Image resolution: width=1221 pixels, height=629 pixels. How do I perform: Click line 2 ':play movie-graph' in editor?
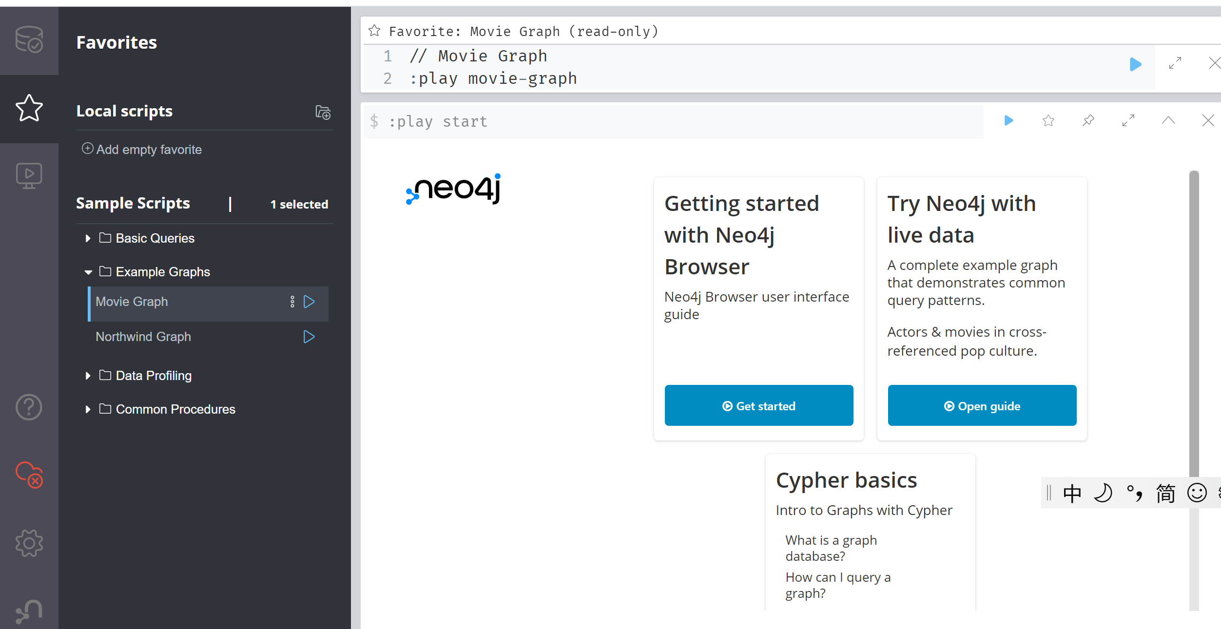(x=493, y=78)
